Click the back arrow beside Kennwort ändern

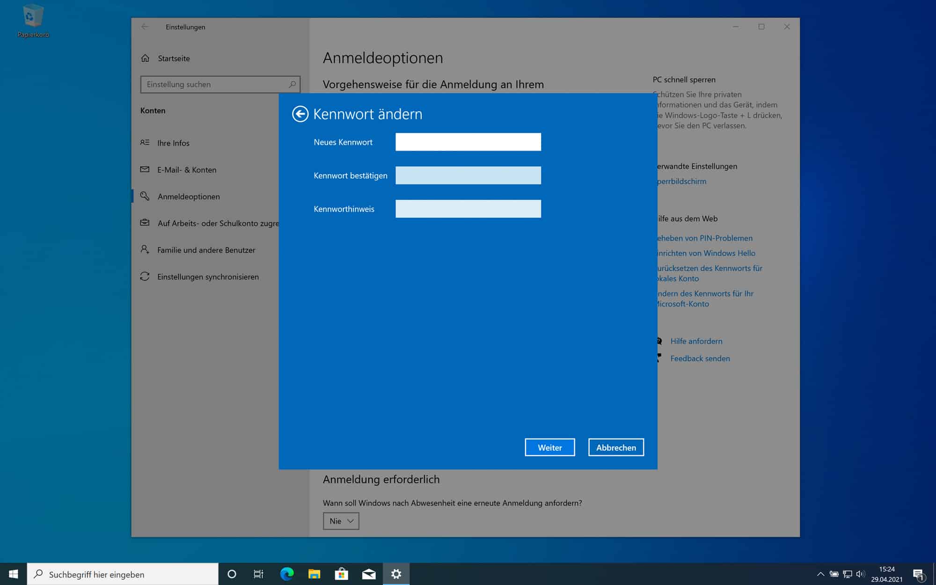pos(300,114)
